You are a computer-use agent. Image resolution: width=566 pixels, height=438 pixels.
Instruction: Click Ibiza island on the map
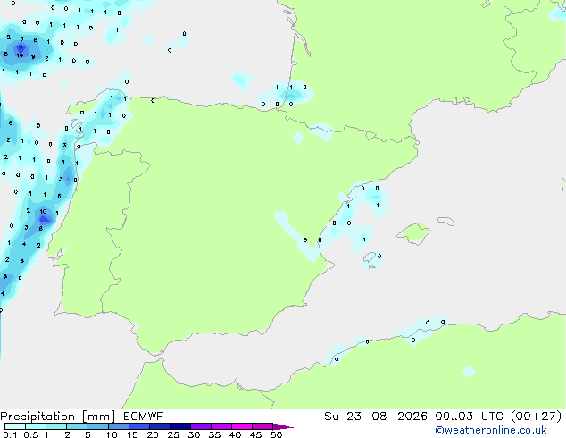pos(370,260)
